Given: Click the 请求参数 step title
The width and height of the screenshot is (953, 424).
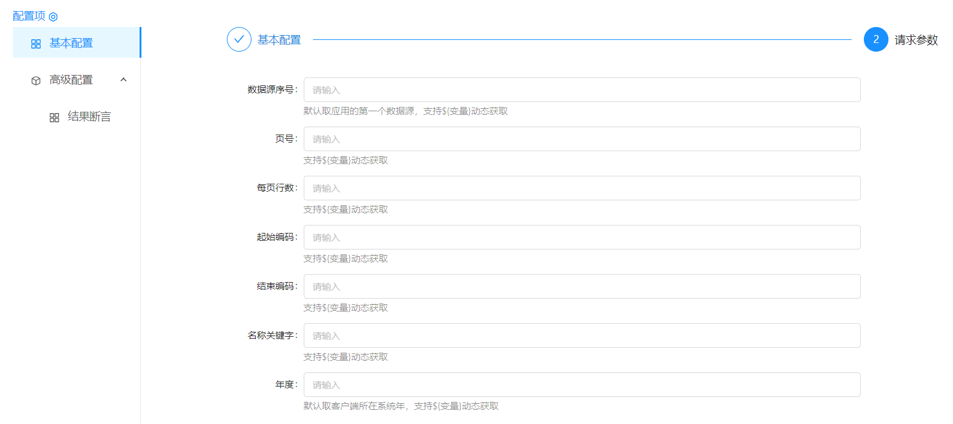Looking at the screenshot, I should pyautogui.click(x=916, y=40).
